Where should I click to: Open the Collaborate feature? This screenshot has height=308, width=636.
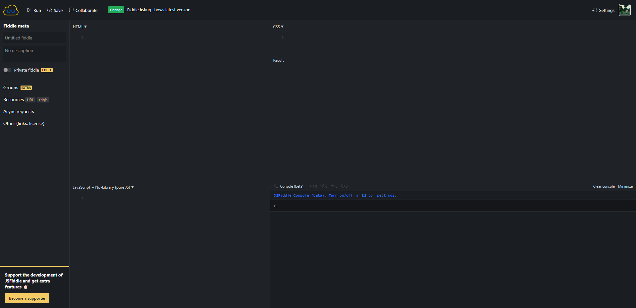tap(83, 10)
